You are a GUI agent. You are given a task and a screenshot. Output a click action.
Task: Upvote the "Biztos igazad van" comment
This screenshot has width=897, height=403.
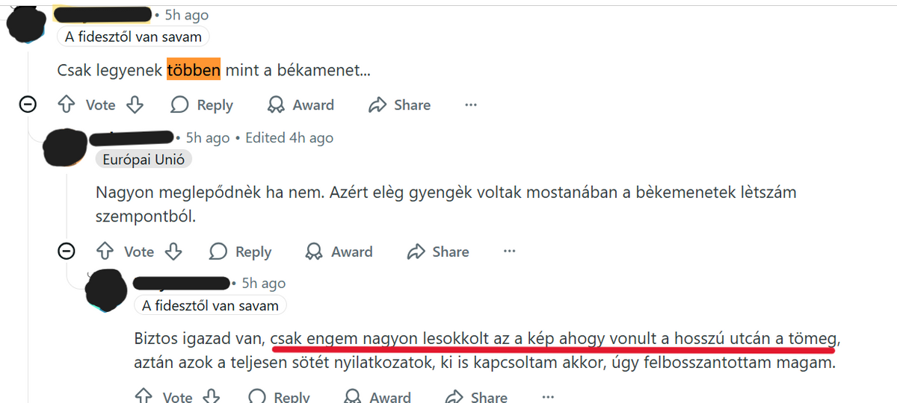144,396
